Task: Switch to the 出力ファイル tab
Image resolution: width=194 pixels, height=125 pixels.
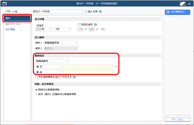Action: coord(13,24)
